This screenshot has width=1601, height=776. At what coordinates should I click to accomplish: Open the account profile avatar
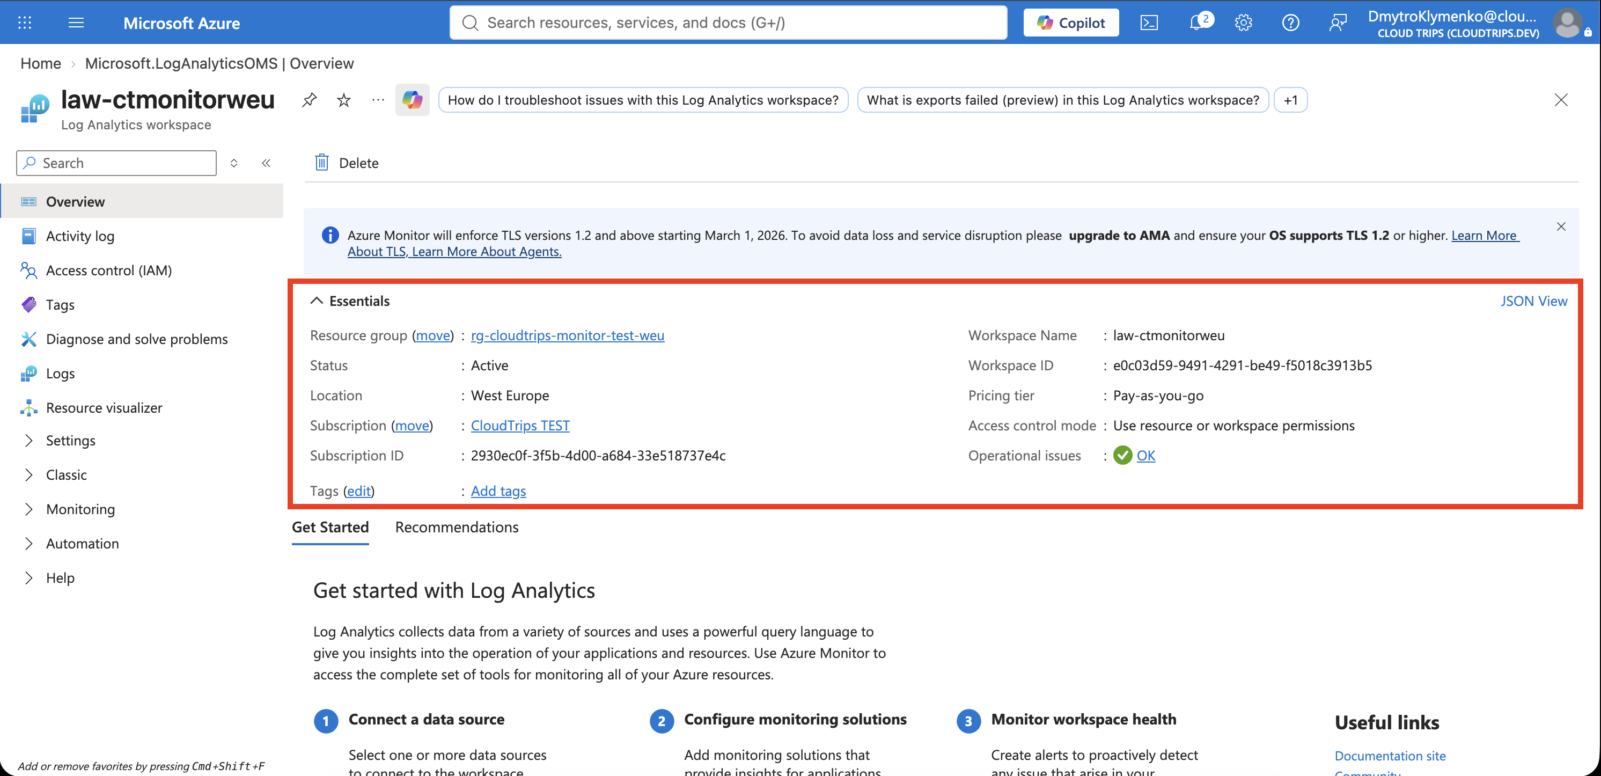pyautogui.click(x=1567, y=23)
